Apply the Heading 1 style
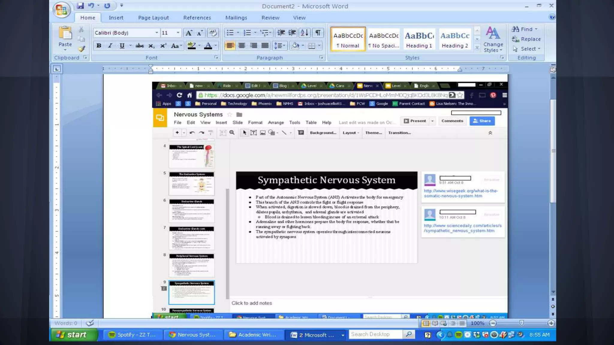This screenshot has width=614, height=345. [419, 39]
